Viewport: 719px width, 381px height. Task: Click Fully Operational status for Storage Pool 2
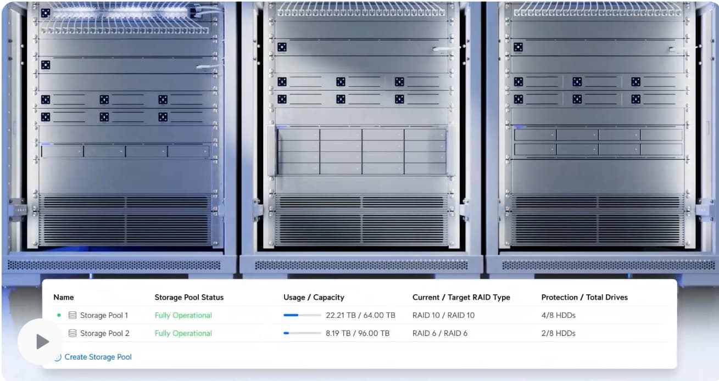(183, 333)
